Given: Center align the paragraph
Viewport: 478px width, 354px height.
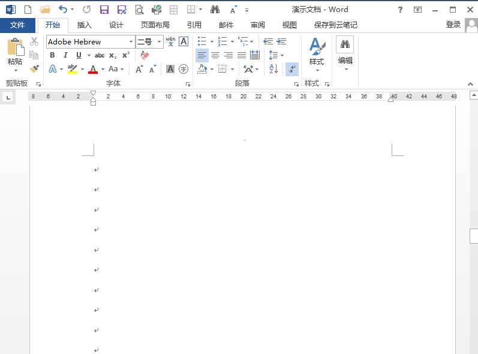Looking at the screenshot, I should (x=215, y=55).
